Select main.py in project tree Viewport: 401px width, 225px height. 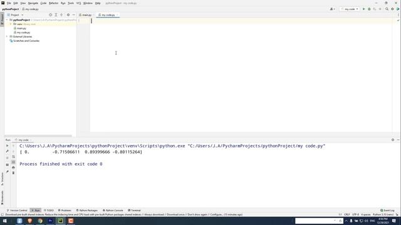21,28
